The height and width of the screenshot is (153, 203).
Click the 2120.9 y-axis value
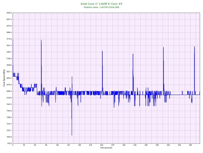(x=9, y=98)
